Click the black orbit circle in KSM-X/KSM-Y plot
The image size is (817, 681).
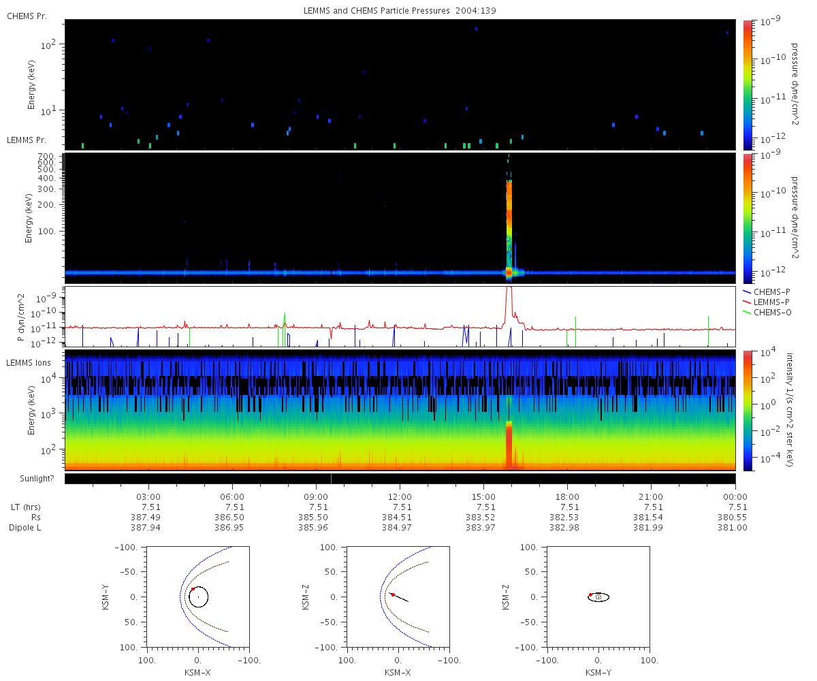point(197,597)
